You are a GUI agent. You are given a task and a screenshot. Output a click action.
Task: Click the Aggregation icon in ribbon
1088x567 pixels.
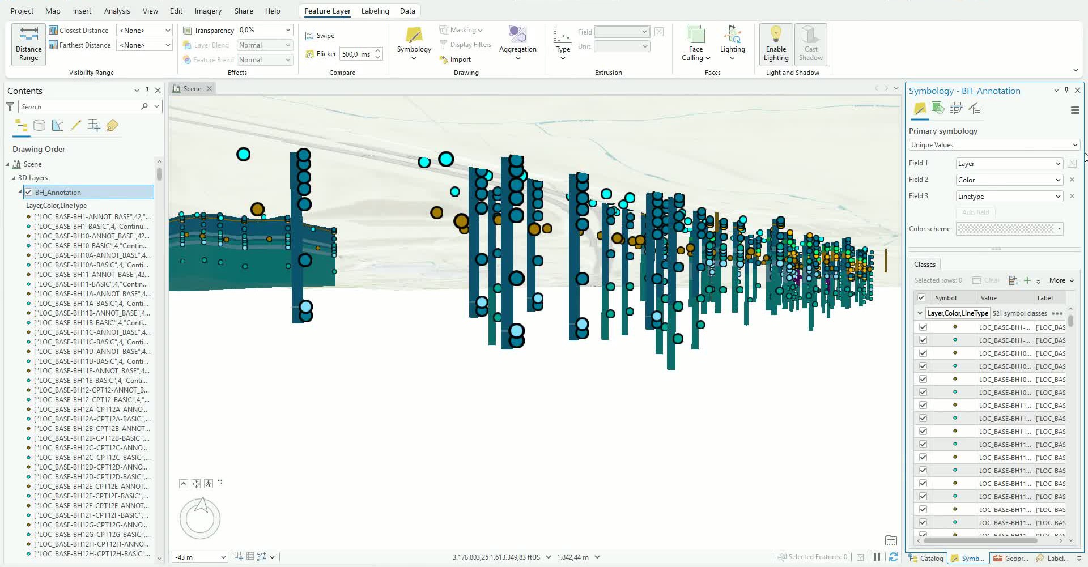(x=517, y=34)
